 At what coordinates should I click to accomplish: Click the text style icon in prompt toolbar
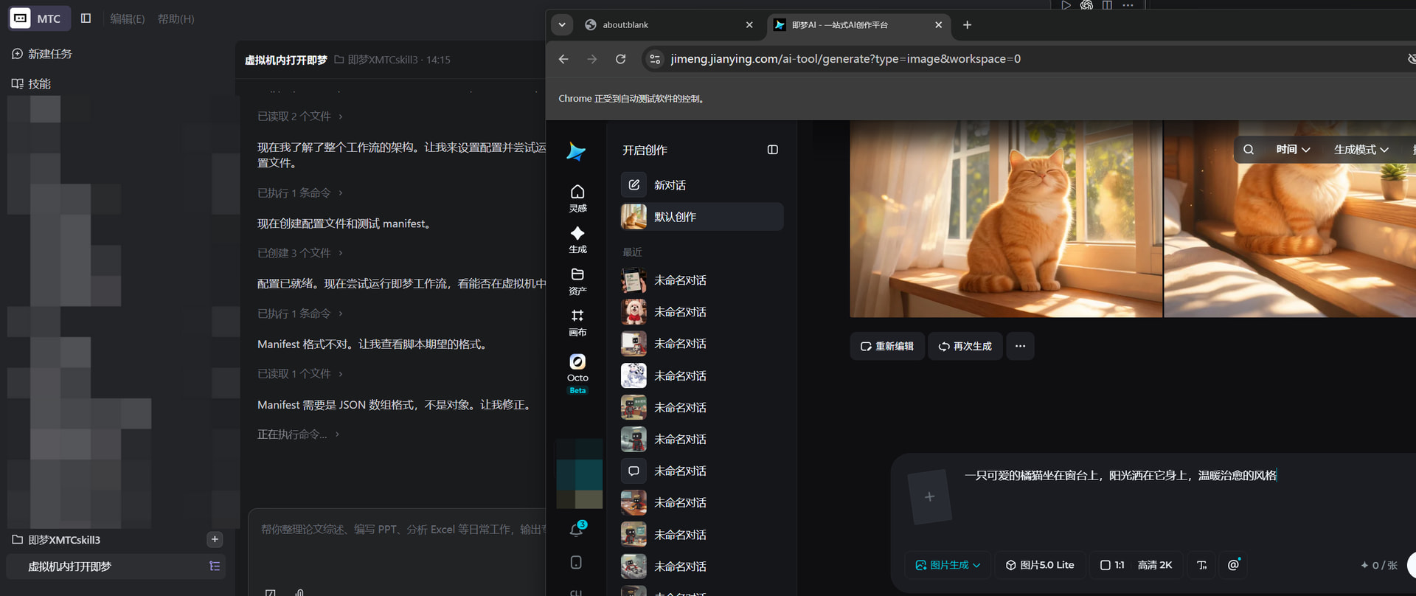pyautogui.click(x=1201, y=565)
